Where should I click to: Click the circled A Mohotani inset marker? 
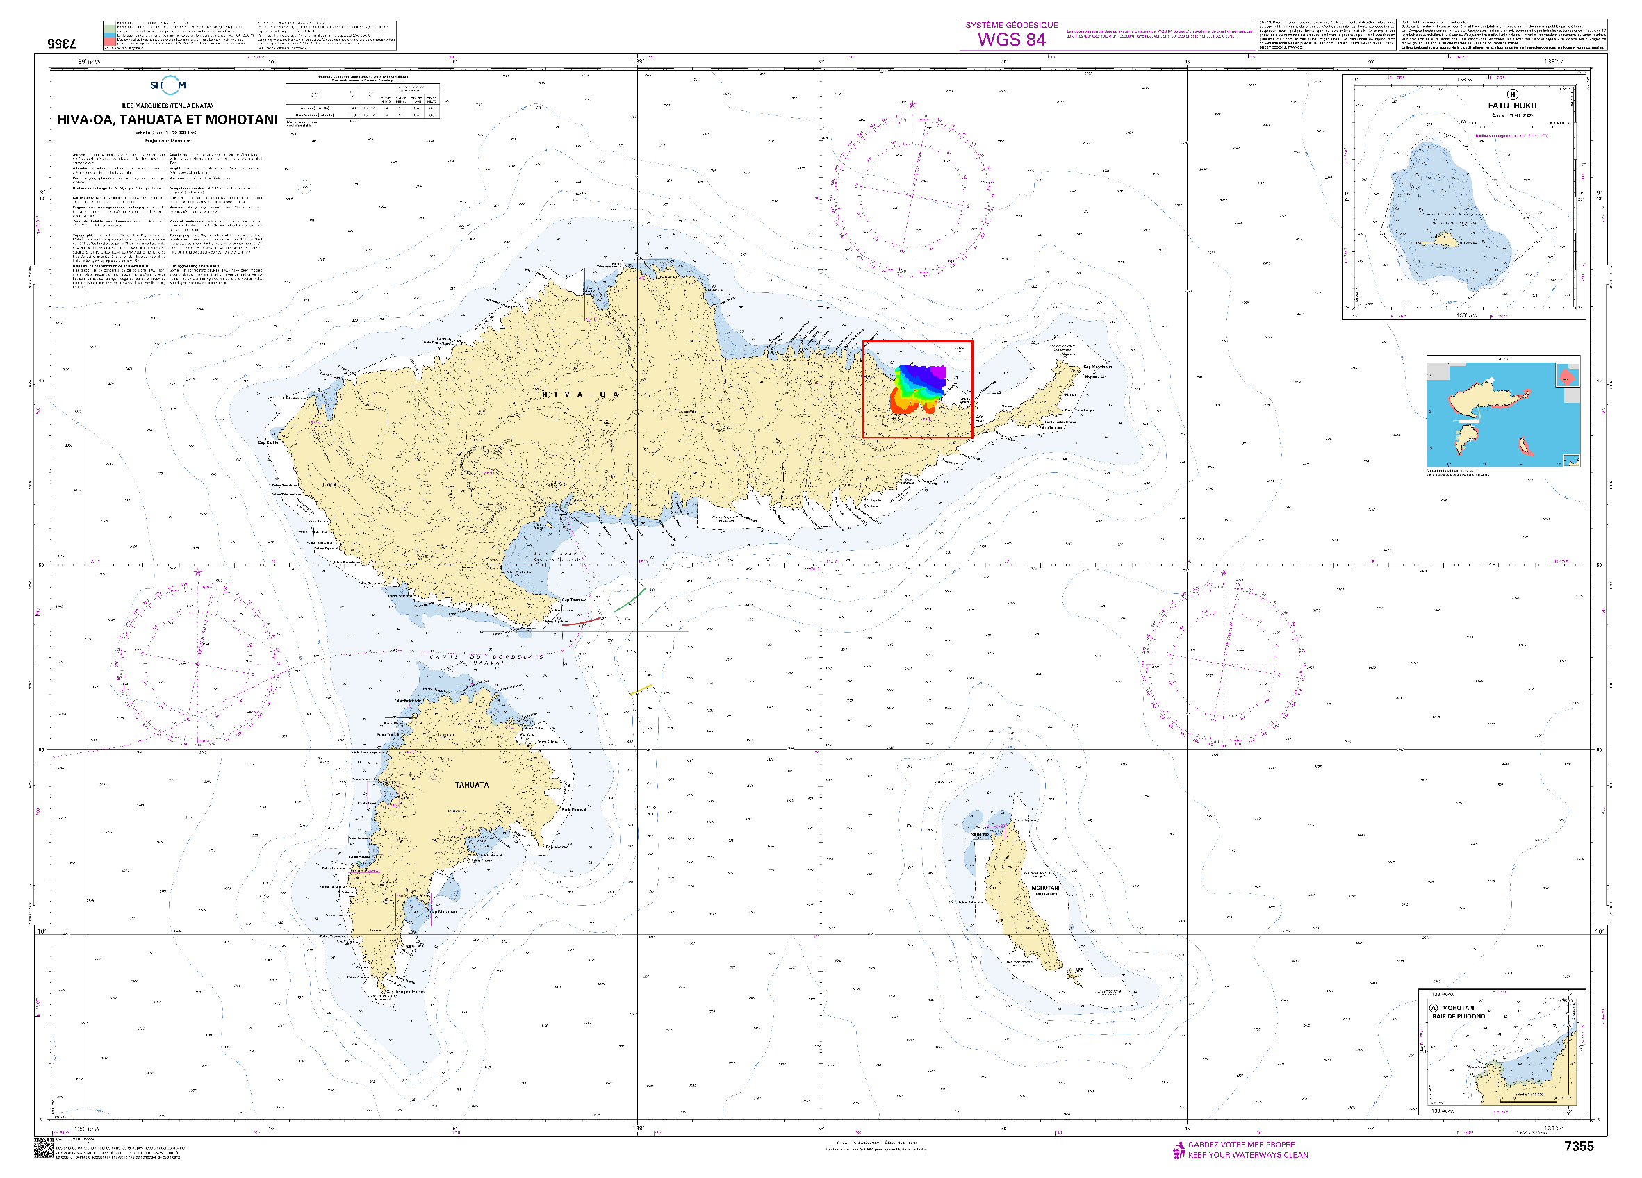1434,1008
